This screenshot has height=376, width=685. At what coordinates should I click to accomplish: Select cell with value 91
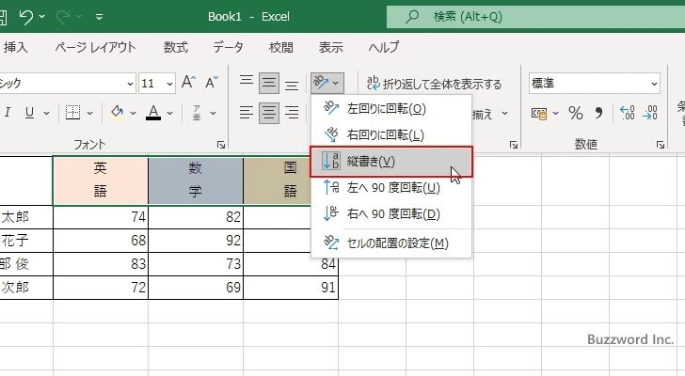coord(291,288)
